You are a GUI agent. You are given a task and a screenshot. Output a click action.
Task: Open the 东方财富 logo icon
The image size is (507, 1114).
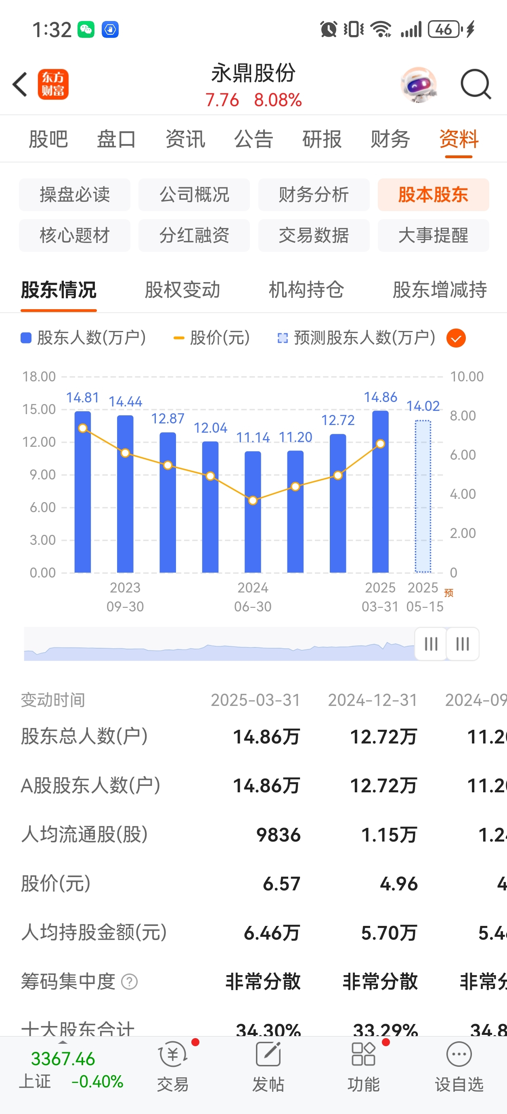(53, 84)
